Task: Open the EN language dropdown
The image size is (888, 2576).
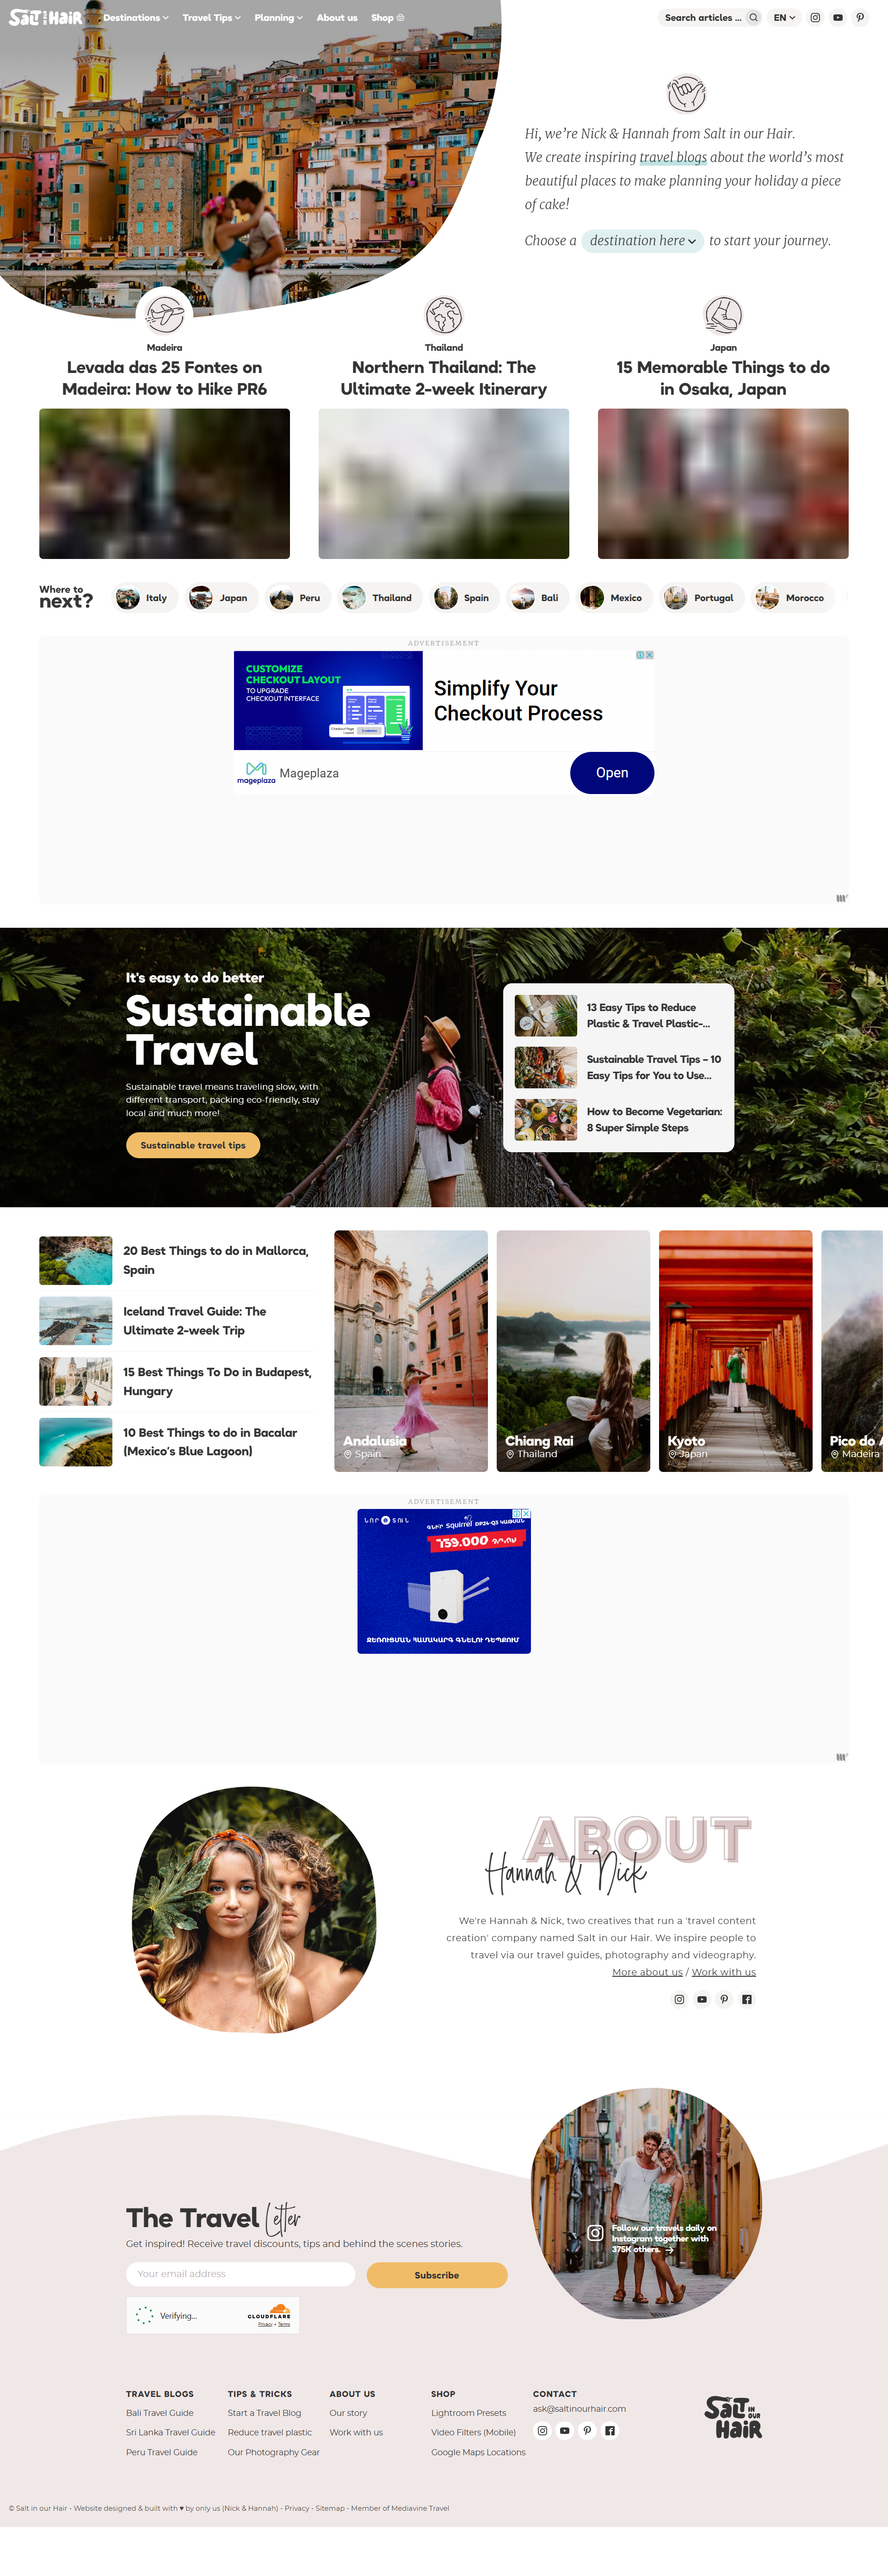Action: pos(784,17)
